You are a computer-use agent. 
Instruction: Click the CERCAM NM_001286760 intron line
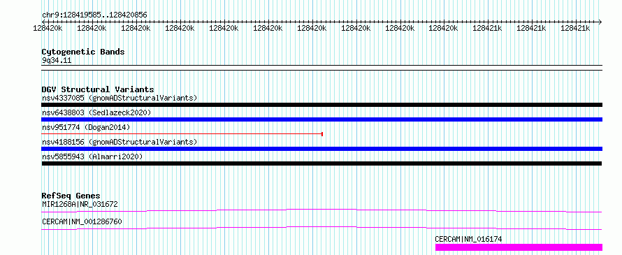(x=321, y=228)
